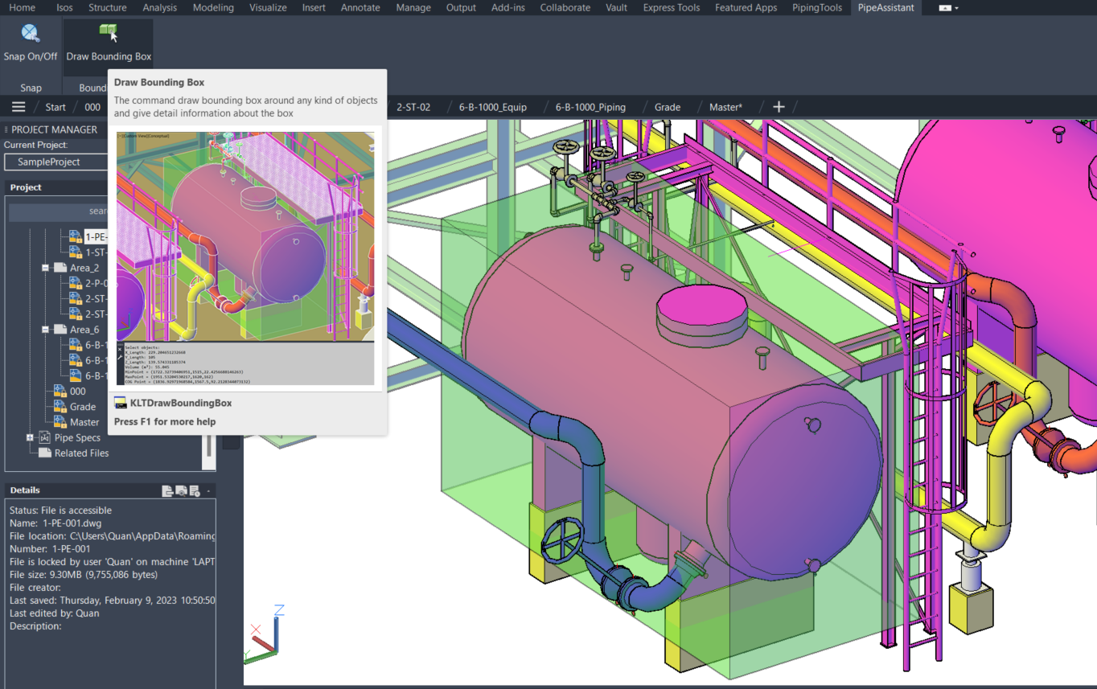Click the Draw Bounding Box tool
The width and height of the screenshot is (1097, 689).
(109, 42)
